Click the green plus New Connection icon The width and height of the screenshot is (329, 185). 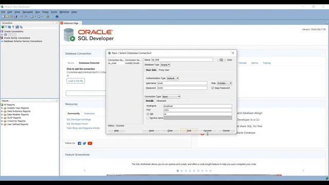click(3, 27)
